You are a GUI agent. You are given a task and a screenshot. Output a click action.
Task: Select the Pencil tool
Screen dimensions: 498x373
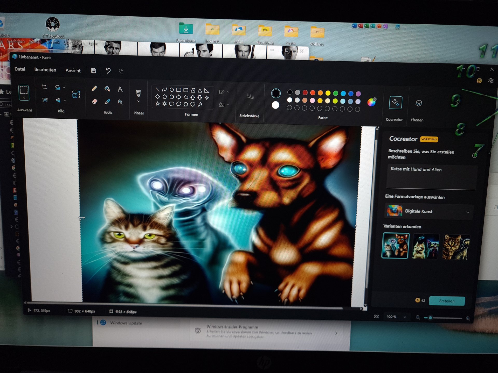pyautogui.click(x=94, y=89)
